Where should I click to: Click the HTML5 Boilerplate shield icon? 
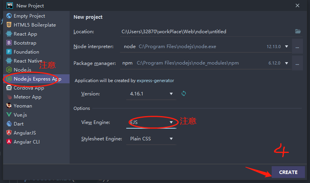click(9, 25)
